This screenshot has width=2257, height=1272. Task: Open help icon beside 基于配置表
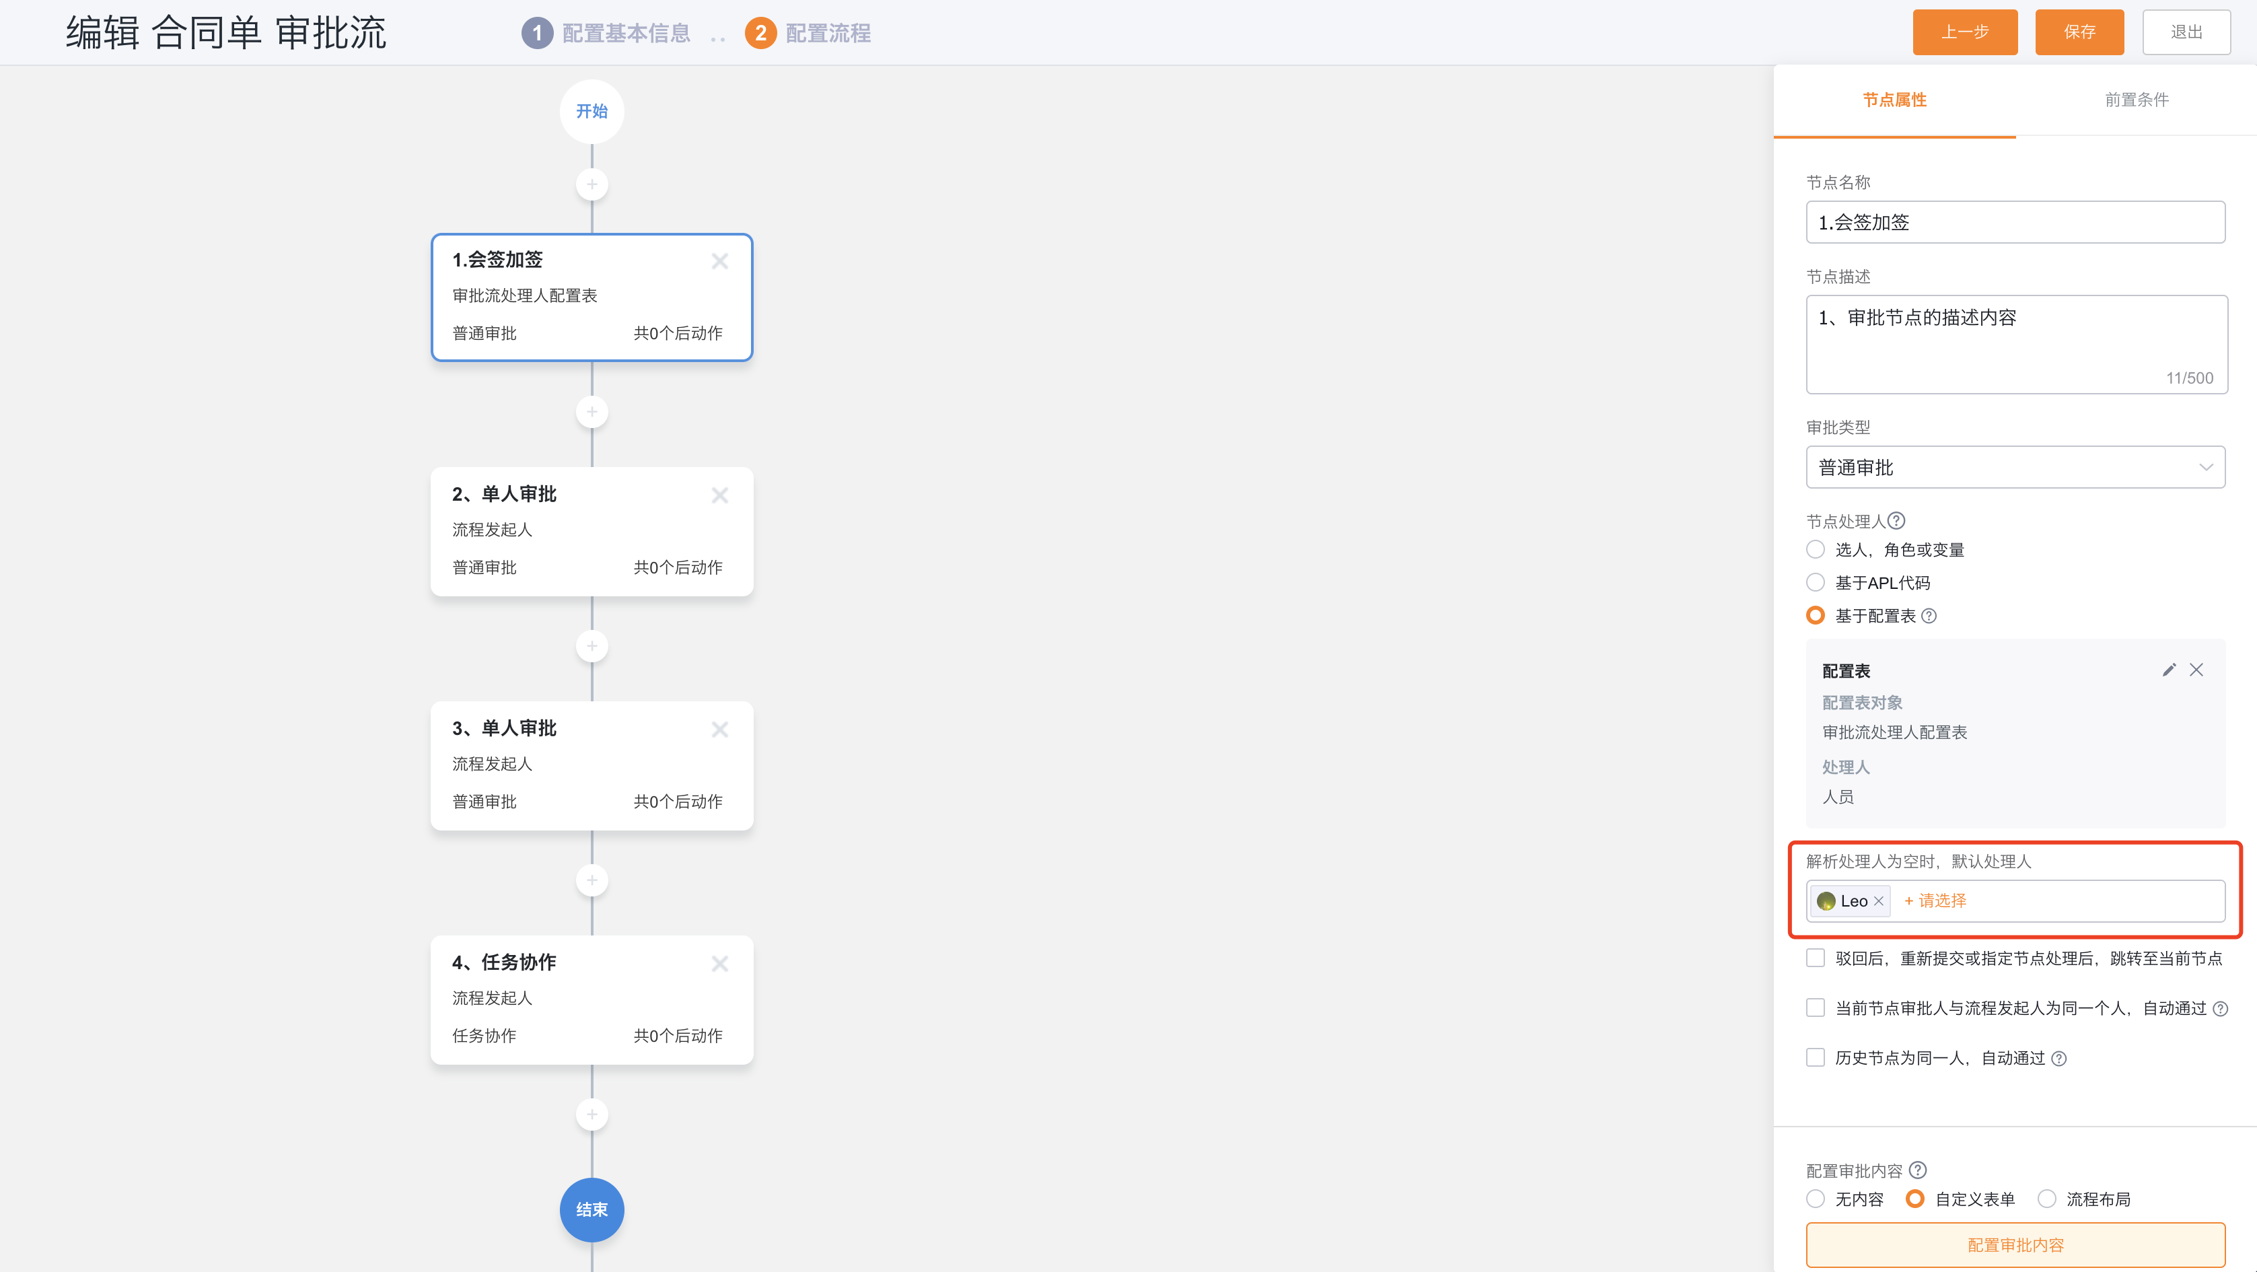coord(1929,616)
